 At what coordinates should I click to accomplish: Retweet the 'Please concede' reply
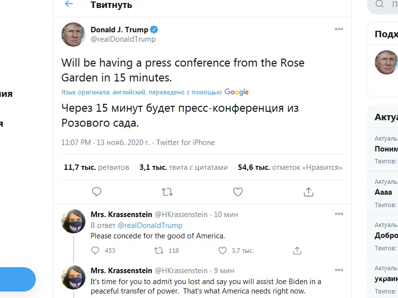(x=159, y=250)
